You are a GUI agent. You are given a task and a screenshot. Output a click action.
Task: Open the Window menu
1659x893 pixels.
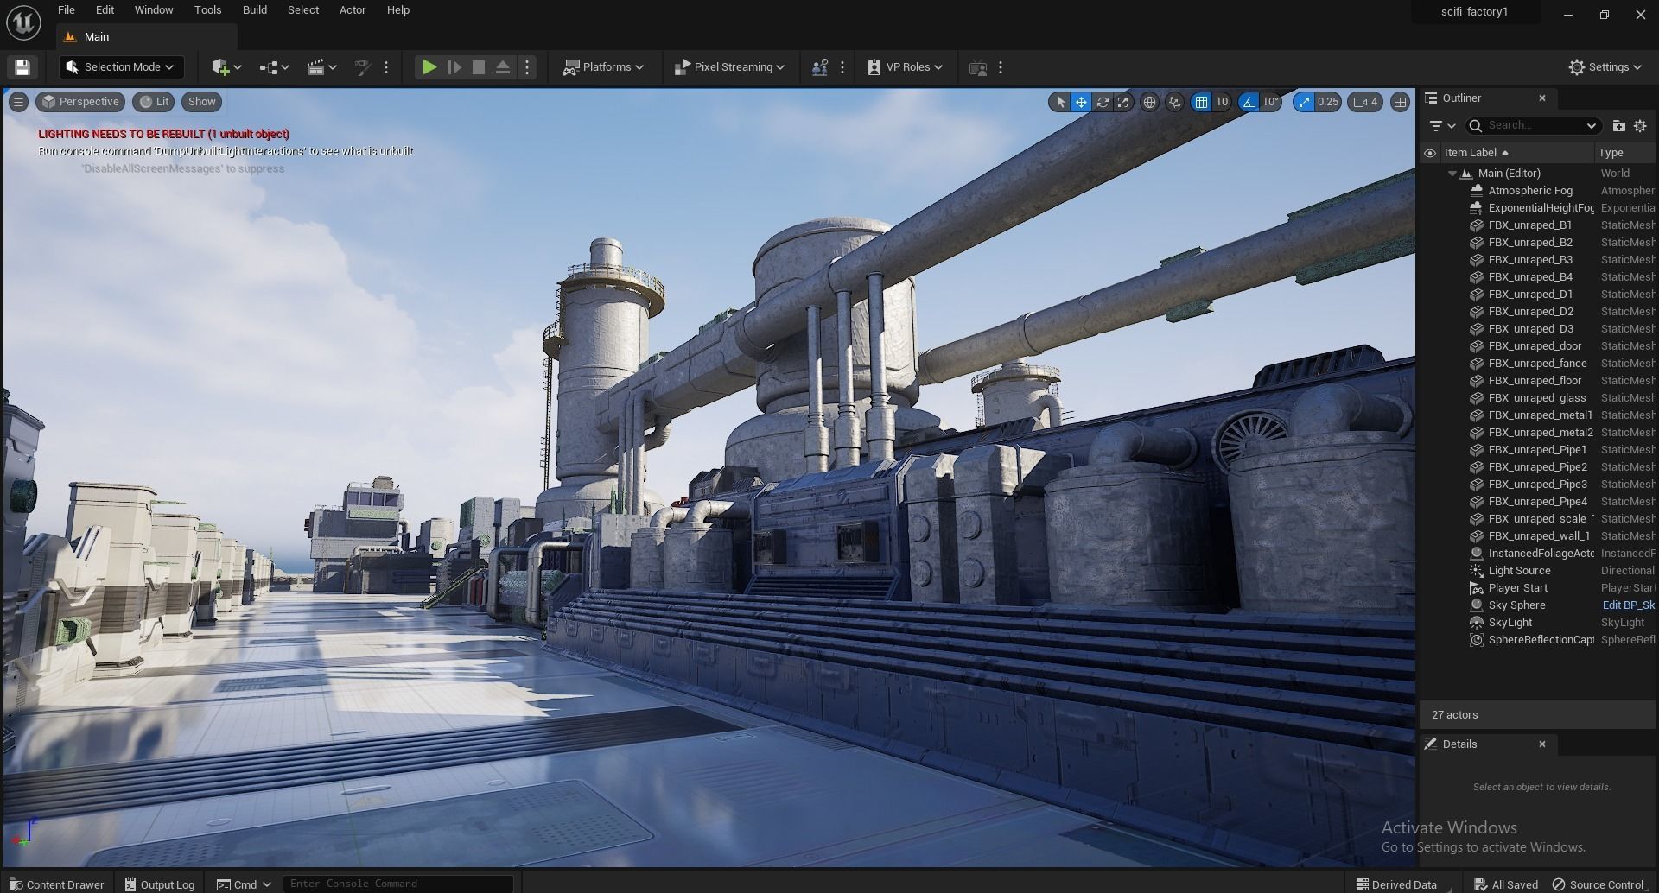click(154, 10)
